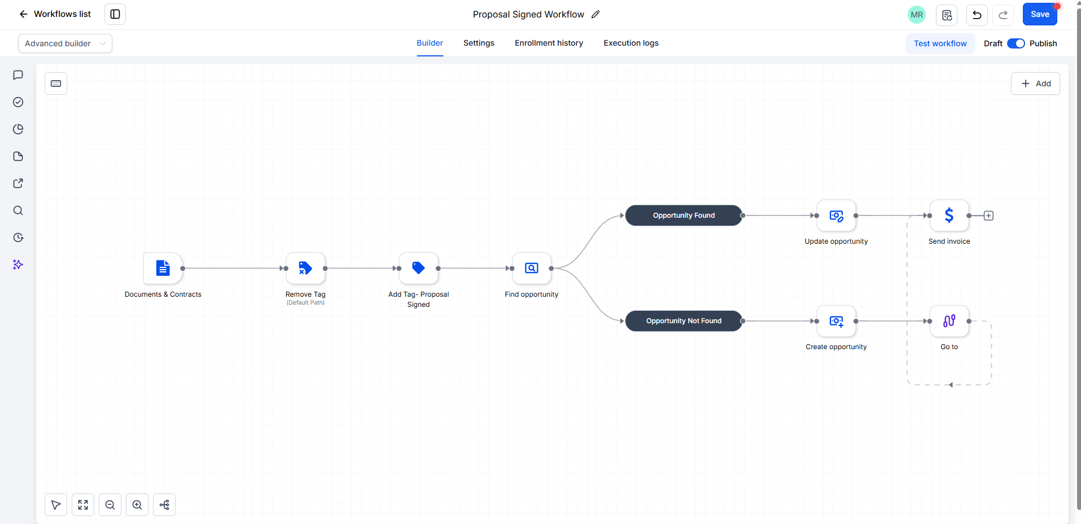Open the clock history sidebar icon
This screenshot has height=524, width=1081.
tap(18, 237)
